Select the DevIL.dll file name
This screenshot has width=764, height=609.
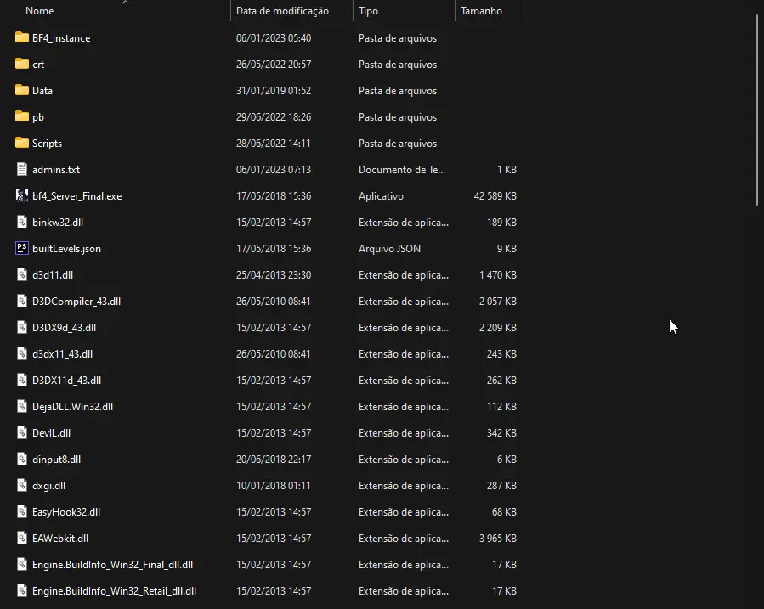pyautogui.click(x=51, y=432)
